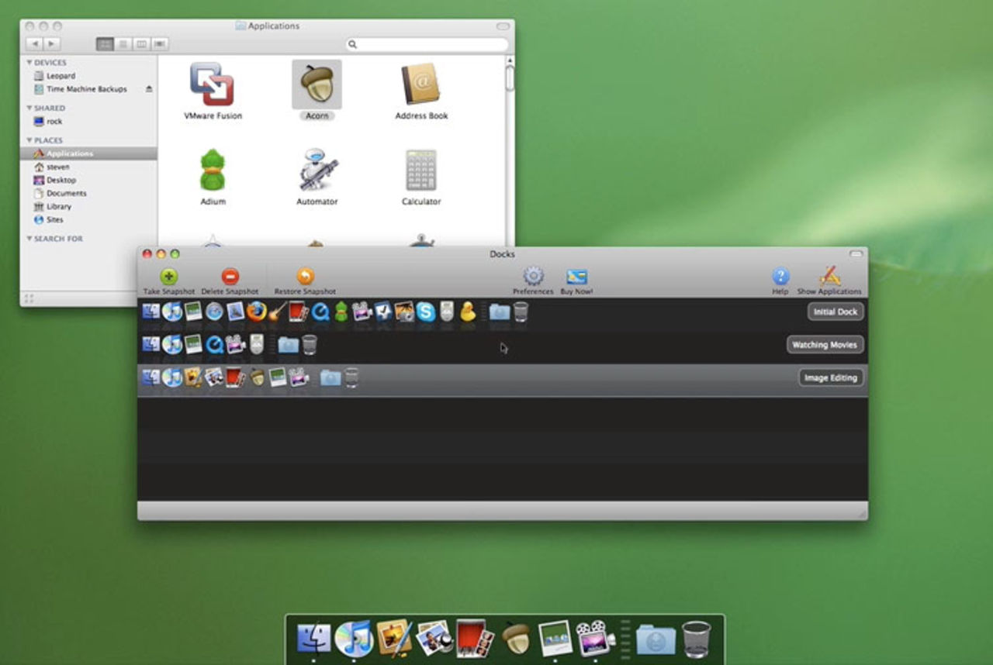Expand the SEARCH FOR sidebar section
Screen dimensions: 993x665
point(29,239)
